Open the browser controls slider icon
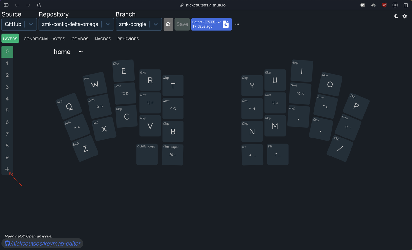This screenshot has width=412, height=250. pyautogui.click(x=395, y=5)
